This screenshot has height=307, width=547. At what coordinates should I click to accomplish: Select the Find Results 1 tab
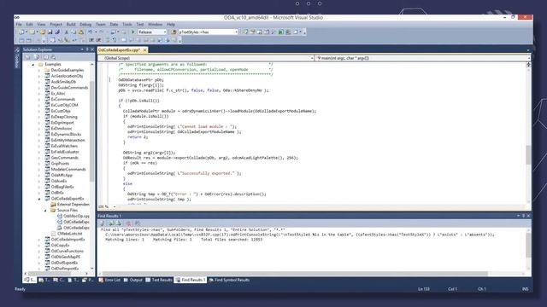click(191, 280)
